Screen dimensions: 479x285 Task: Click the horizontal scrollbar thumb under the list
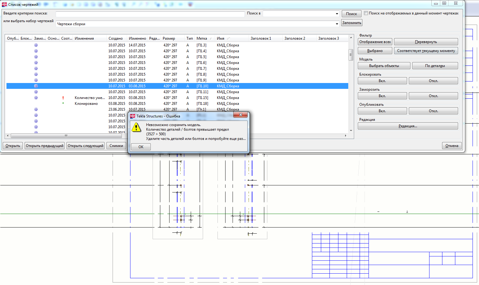point(66,136)
